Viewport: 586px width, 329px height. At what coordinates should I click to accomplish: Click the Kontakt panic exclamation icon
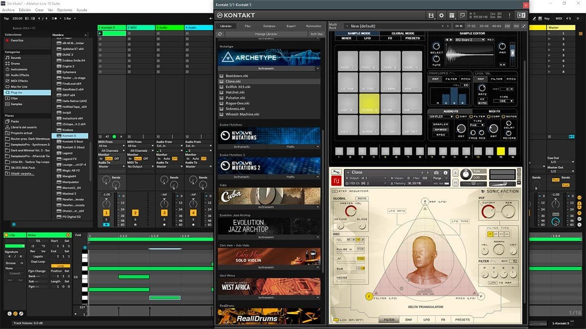pos(509,16)
